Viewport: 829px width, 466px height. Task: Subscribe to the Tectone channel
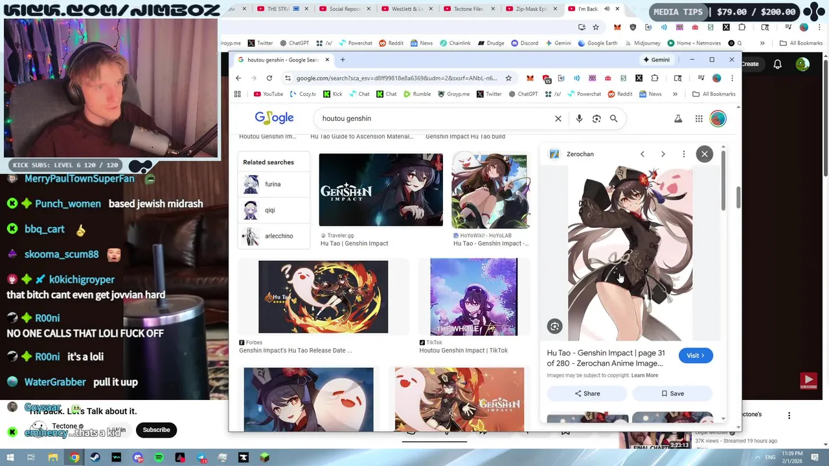(x=156, y=430)
